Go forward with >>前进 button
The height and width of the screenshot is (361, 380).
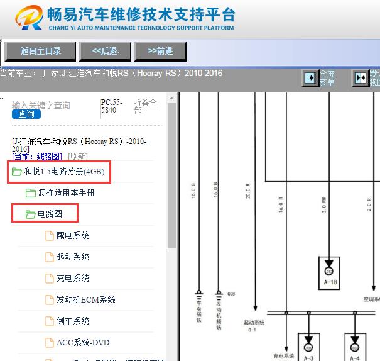pos(160,51)
